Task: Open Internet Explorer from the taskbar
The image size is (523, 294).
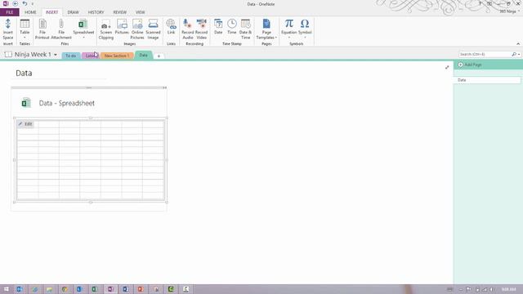Action: pyautogui.click(x=34, y=289)
